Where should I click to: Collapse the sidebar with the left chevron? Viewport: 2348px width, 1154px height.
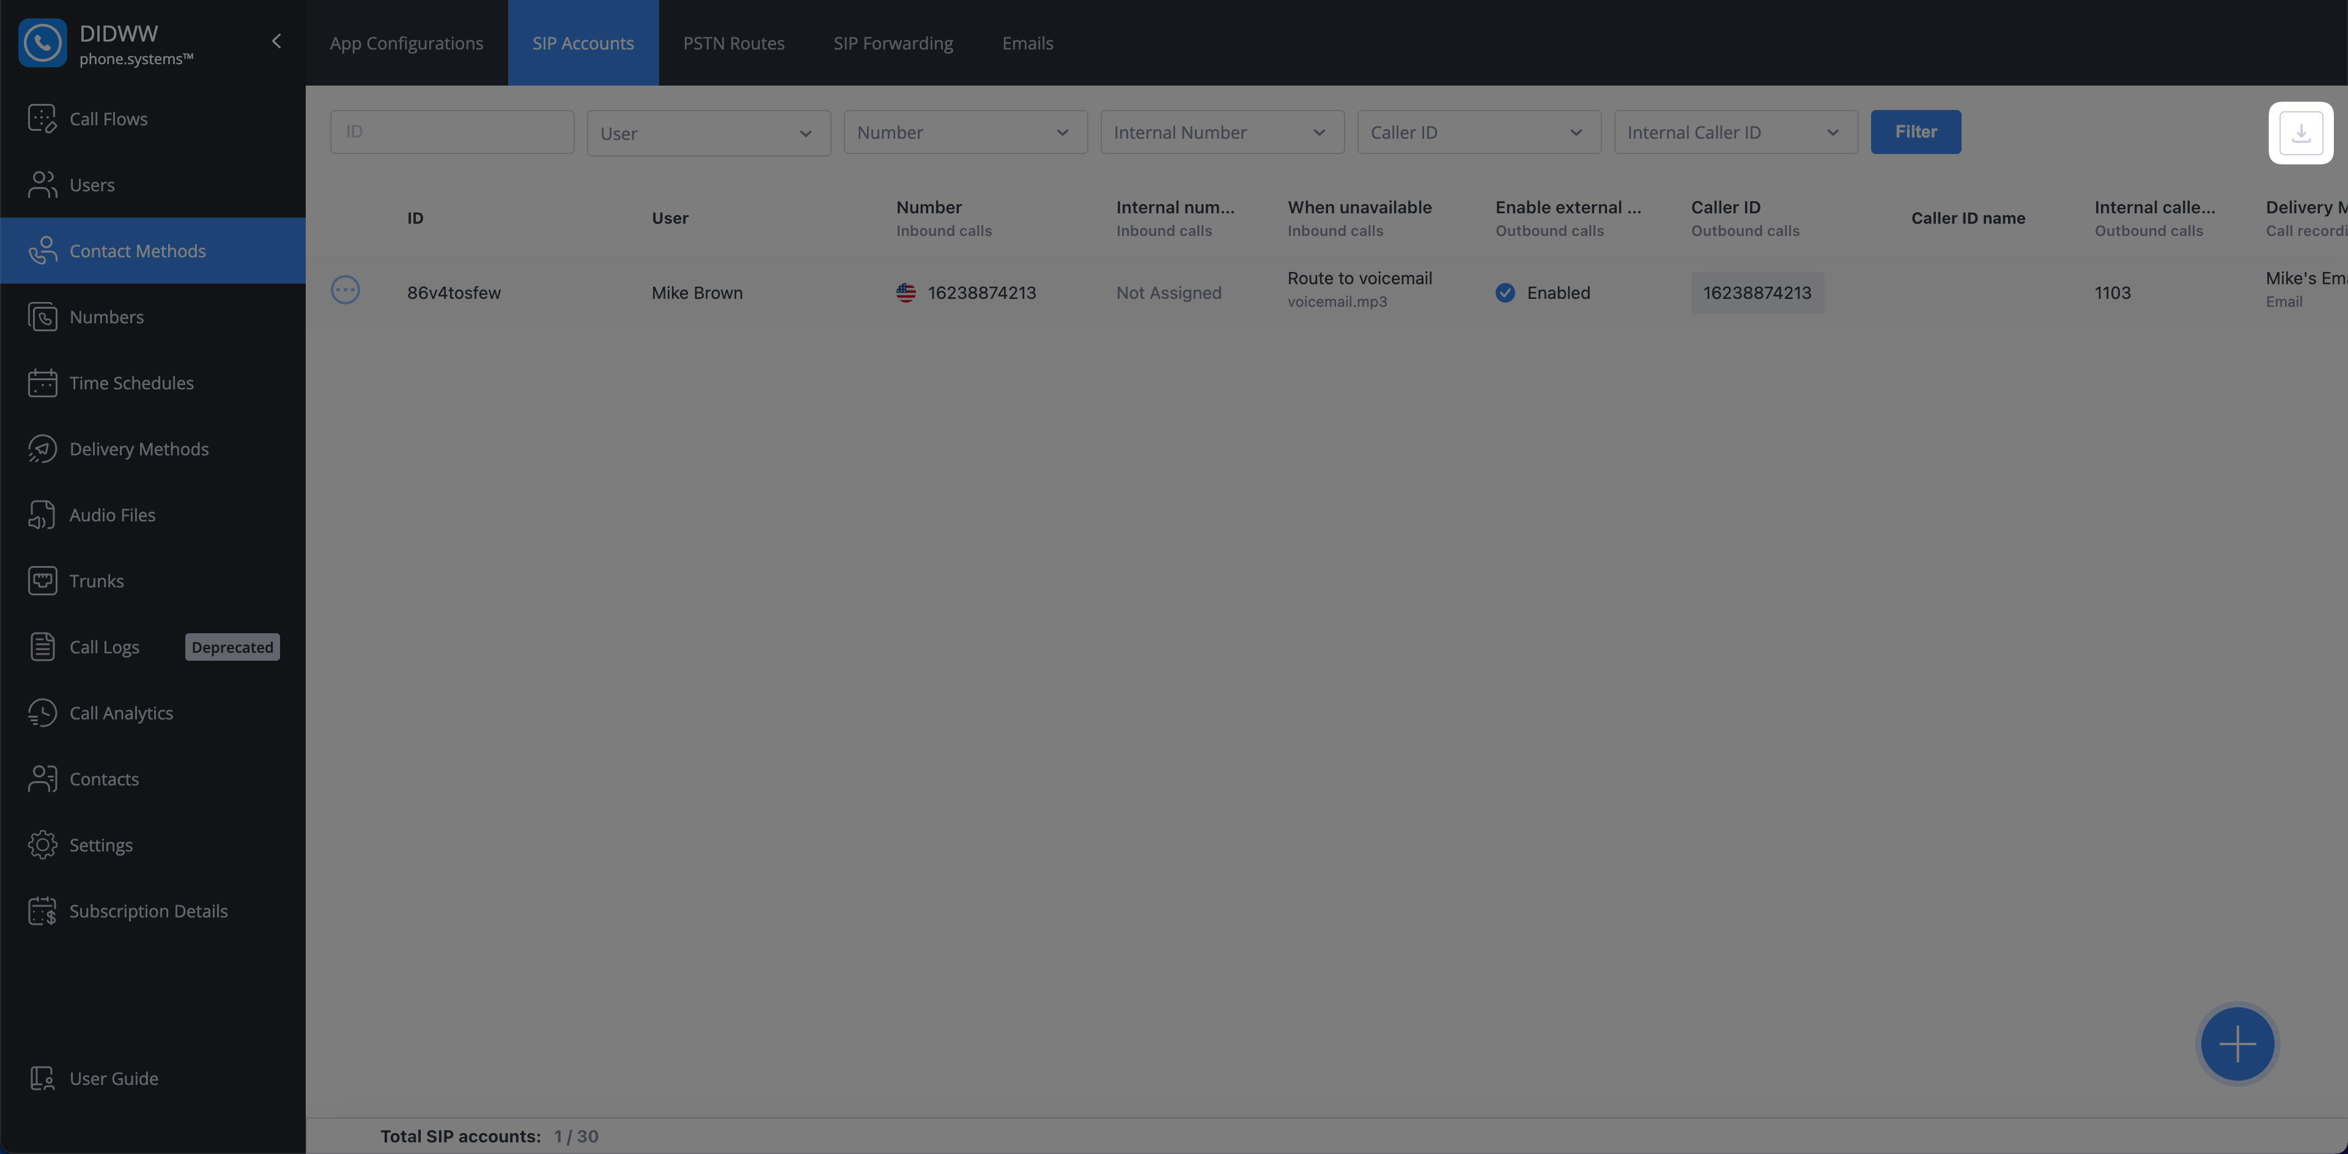(x=276, y=42)
